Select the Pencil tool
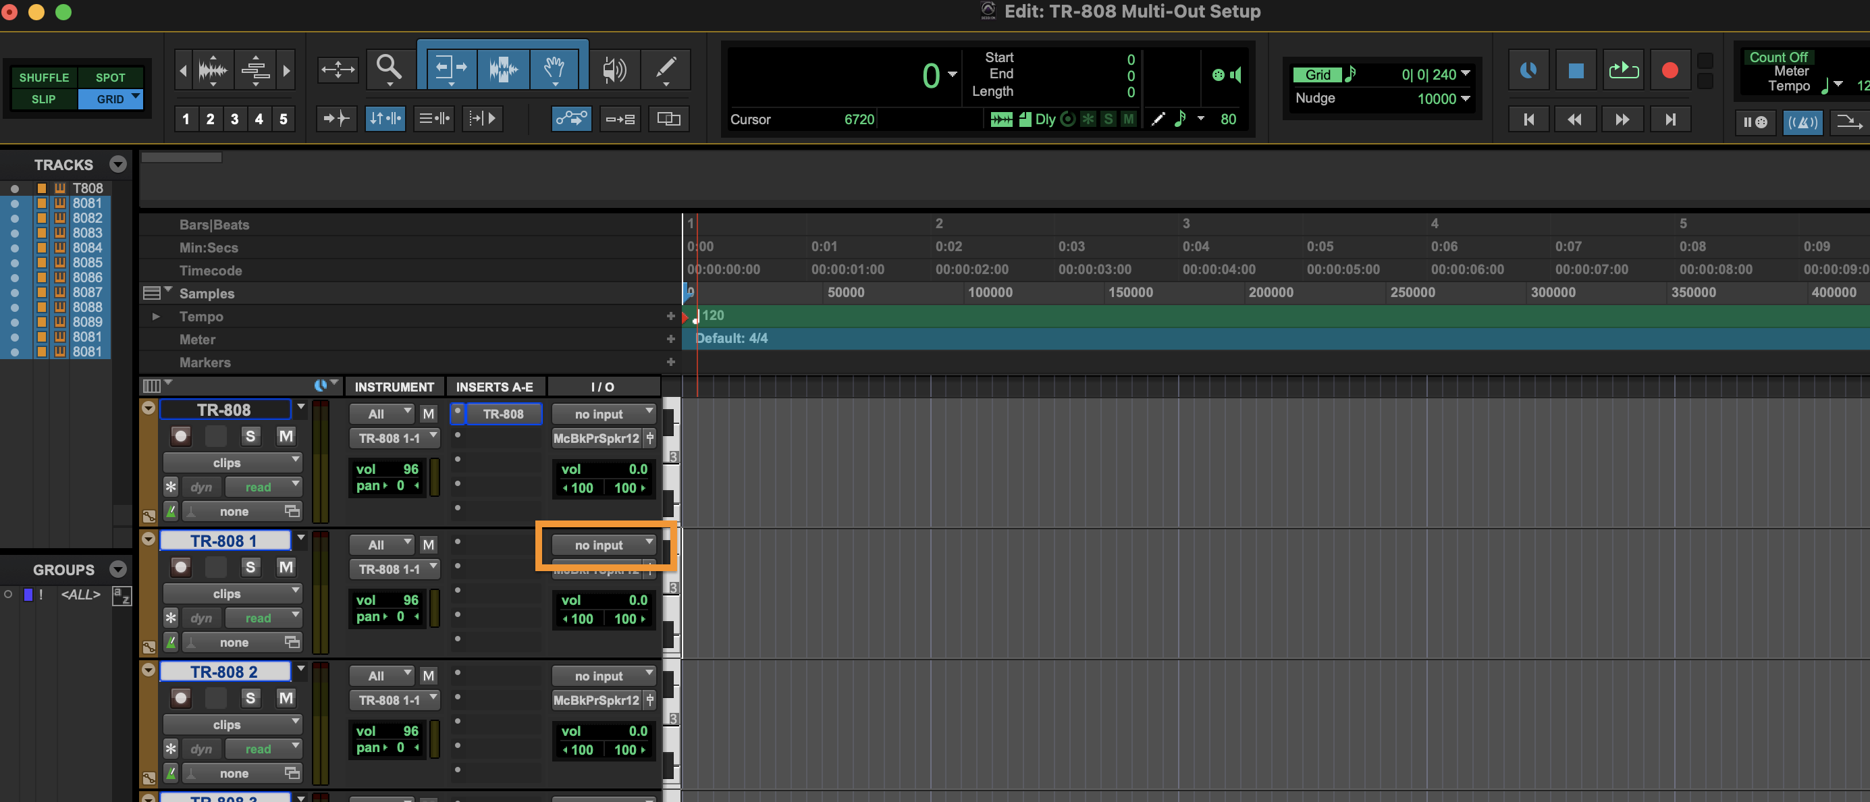This screenshot has height=802, width=1870. point(666,69)
